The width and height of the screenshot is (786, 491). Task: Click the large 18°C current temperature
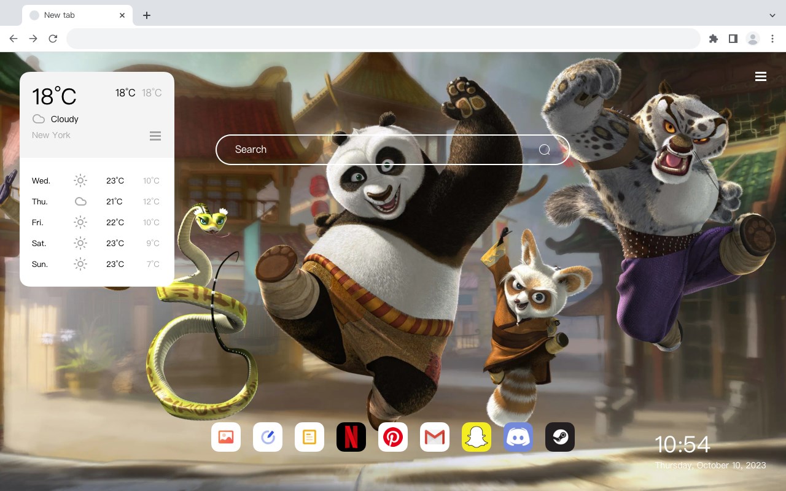[x=54, y=96]
